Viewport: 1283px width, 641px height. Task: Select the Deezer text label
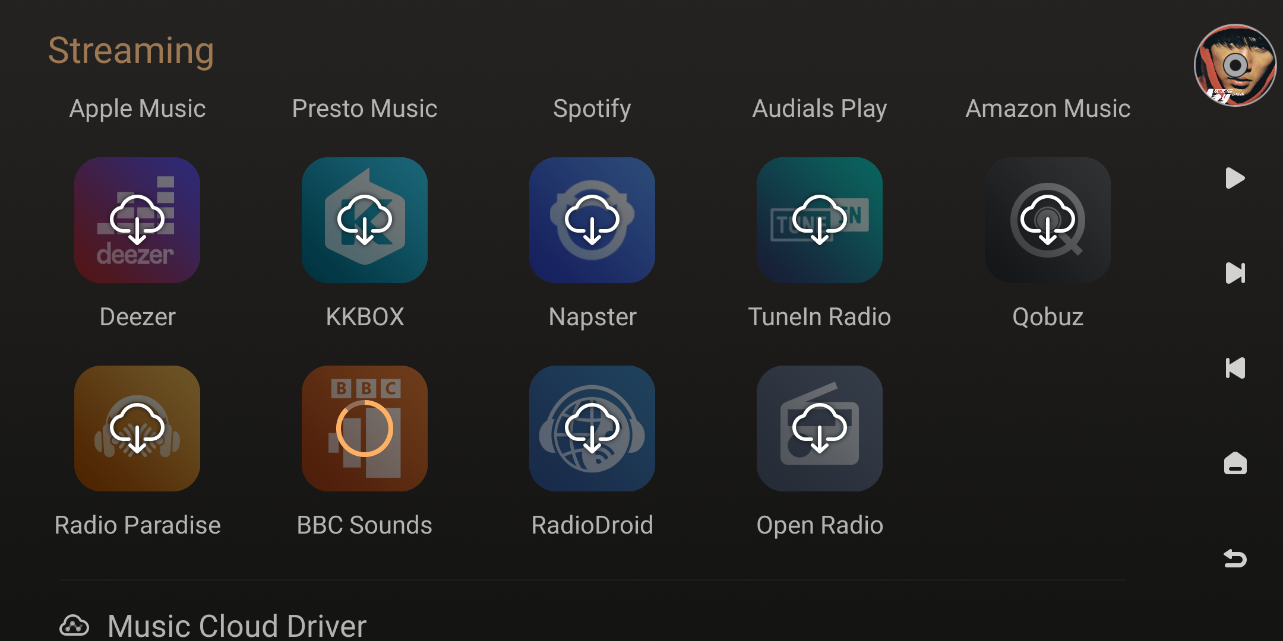coord(137,317)
